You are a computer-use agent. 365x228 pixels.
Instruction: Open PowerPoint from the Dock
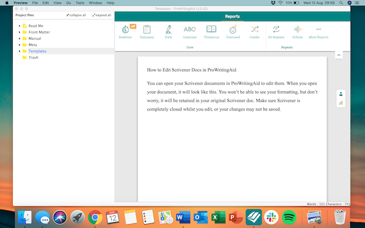pos(236,217)
